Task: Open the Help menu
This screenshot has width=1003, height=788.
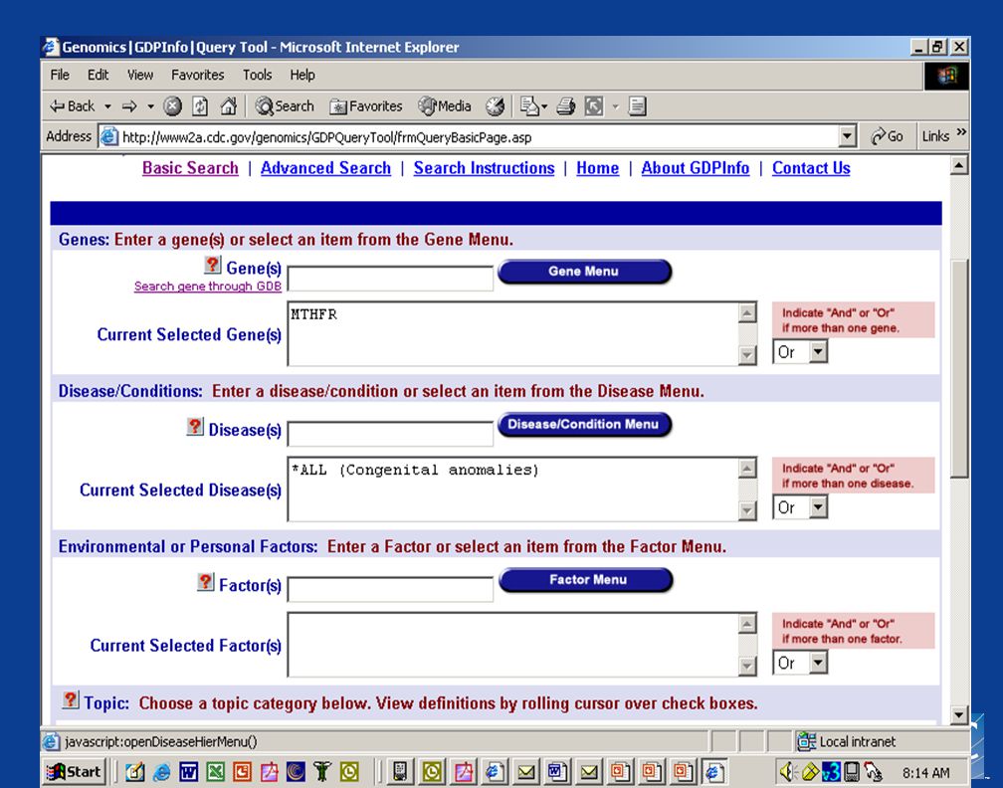Action: click(x=302, y=75)
